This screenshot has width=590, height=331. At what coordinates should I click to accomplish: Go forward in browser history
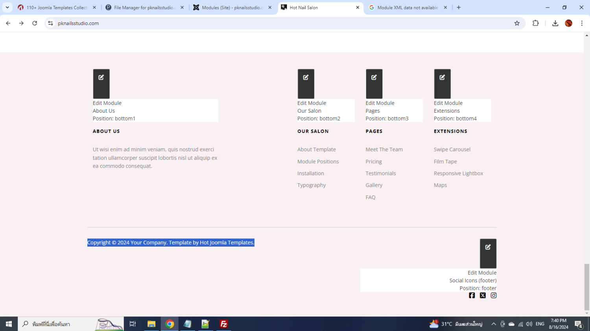click(x=21, y=23)
